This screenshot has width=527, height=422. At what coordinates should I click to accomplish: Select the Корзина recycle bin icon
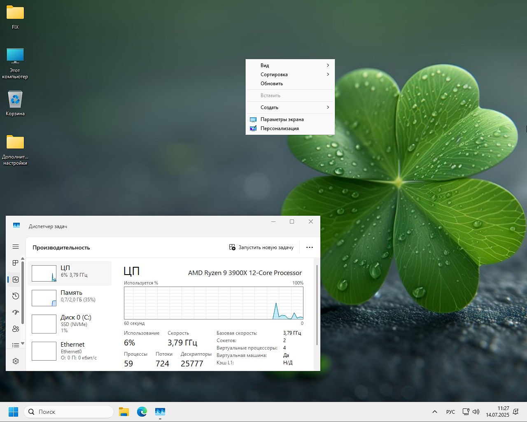[x=15, y=103]
